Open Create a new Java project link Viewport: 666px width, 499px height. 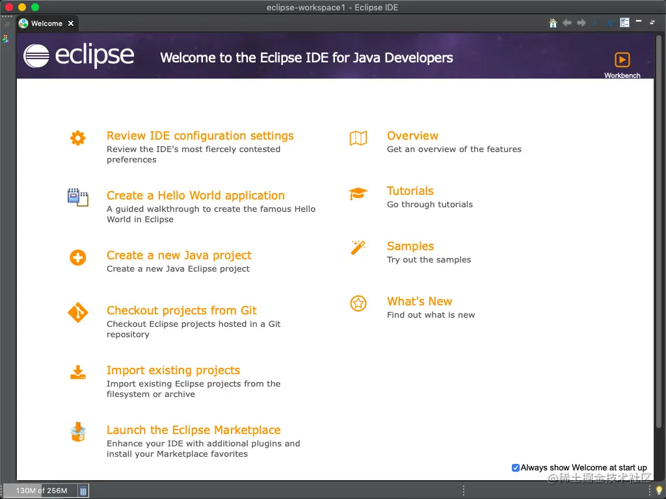(179, 255)
